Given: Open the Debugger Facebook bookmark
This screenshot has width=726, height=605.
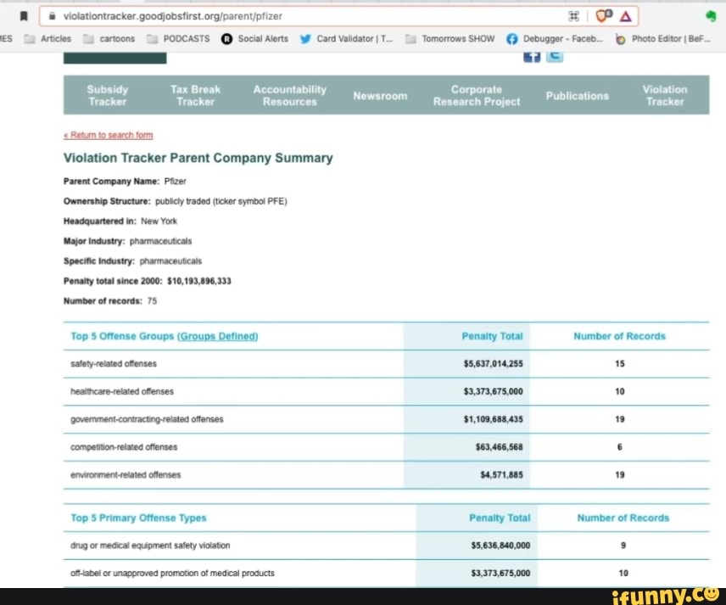Looking at the screenshot, I should (550, 38).
